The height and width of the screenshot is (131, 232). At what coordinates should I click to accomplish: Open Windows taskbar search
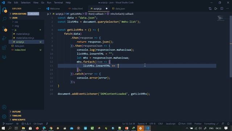coord(10,128)
